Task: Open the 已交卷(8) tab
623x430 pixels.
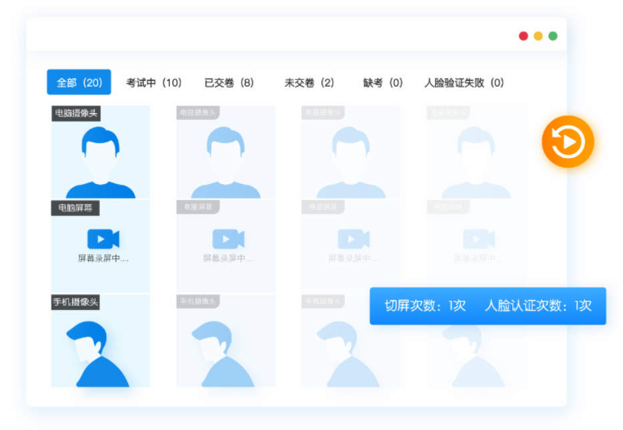Action: coord(229,83)
